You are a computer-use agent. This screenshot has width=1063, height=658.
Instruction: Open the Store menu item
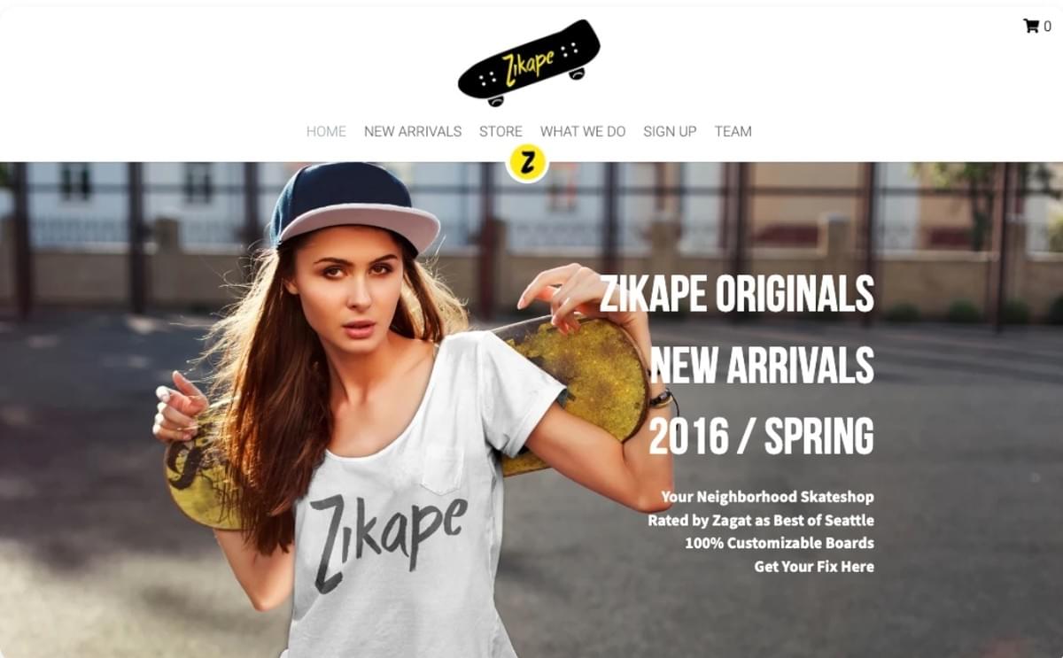500,131
